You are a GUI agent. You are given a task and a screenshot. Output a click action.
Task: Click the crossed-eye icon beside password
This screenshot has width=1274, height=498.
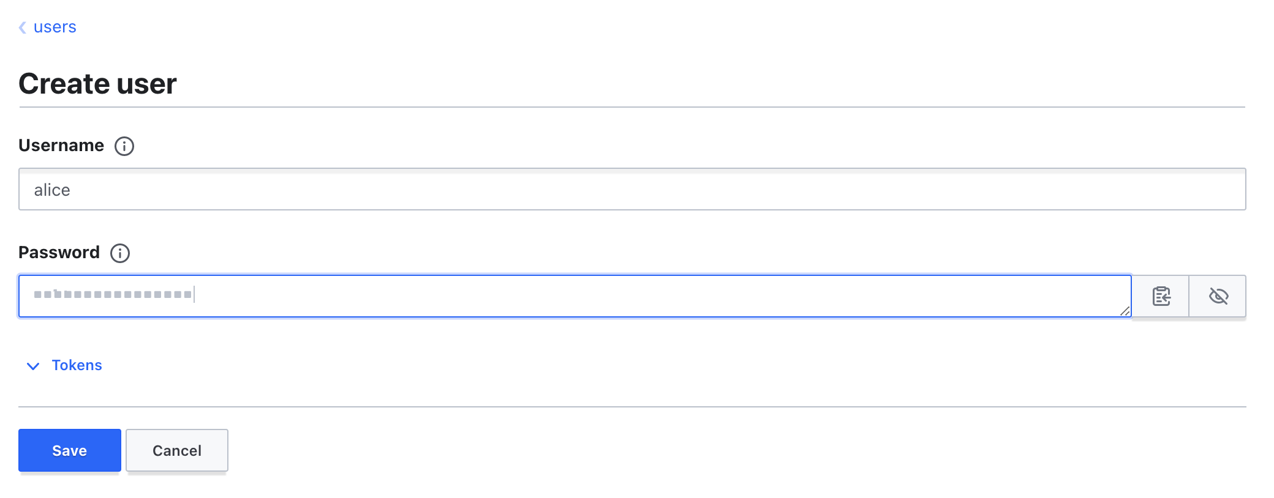click(x=1218, y=295)
